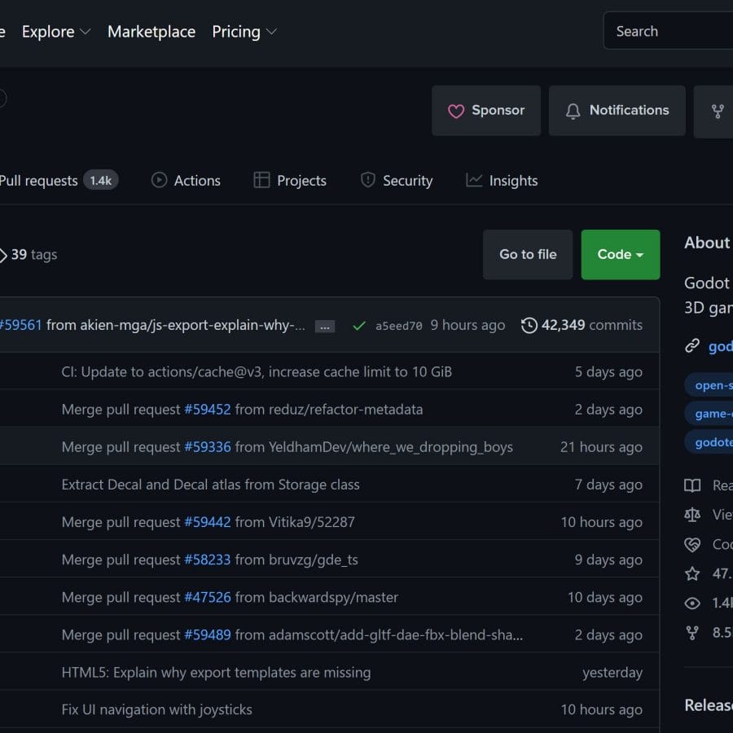
Task: Click the commit history clock icon
Action: point(529,326)
